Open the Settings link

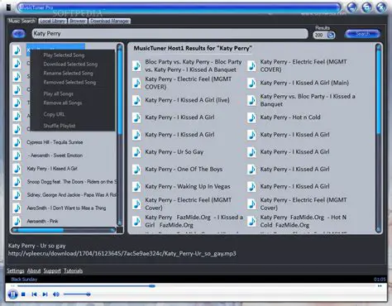click(16, 270)
